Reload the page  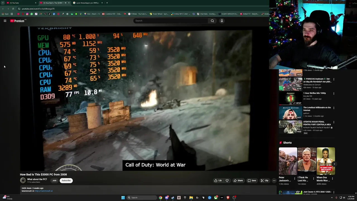pos(13,9)
